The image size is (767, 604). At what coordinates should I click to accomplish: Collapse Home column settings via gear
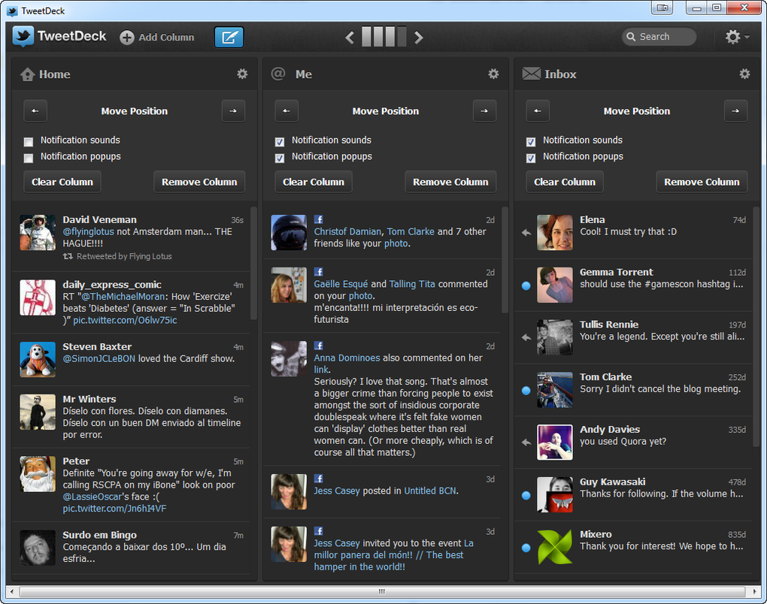click(x=242, y=74)
